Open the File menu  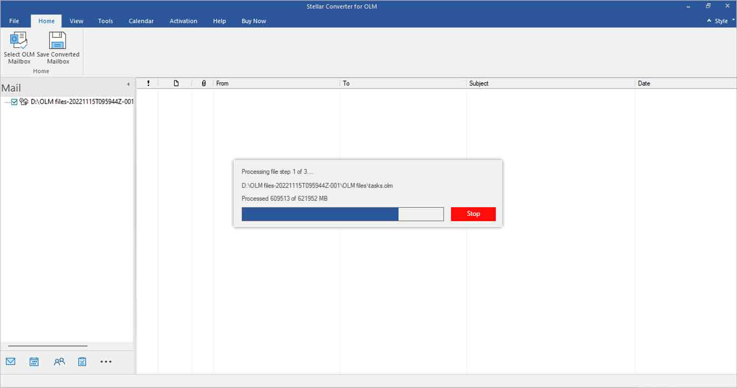(x=14, y=21)
